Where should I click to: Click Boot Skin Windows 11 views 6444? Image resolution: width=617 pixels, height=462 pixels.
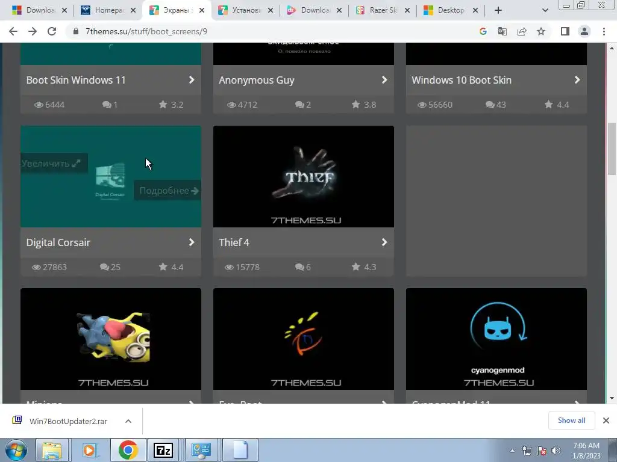click(x=49, y=105)
